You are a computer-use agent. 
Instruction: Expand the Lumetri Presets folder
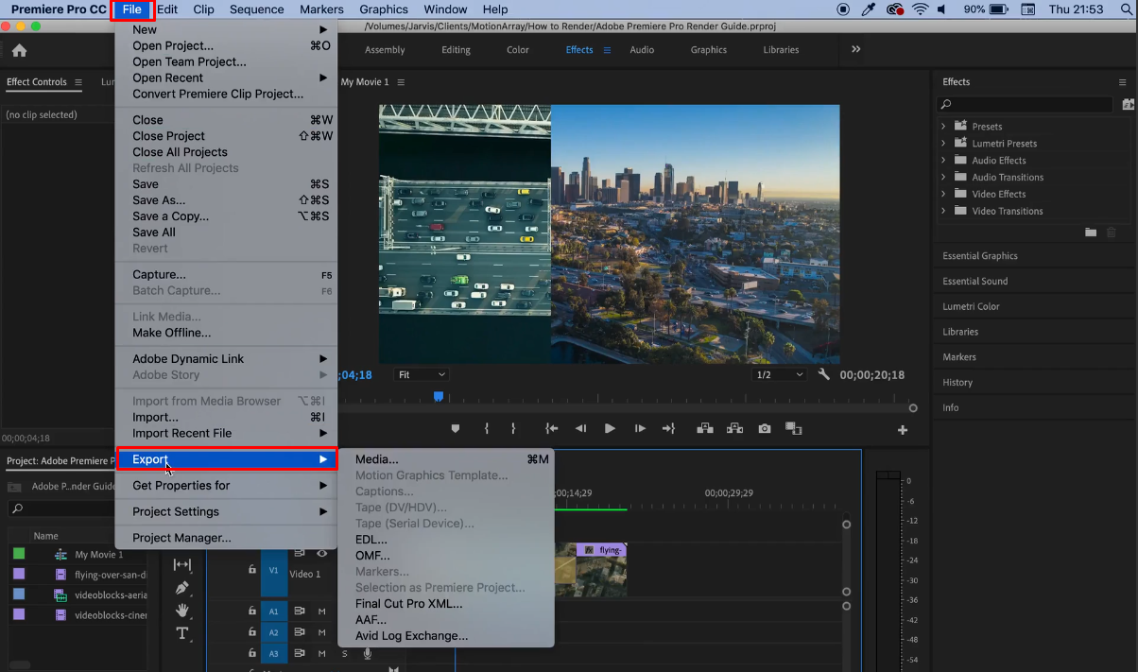(x=943, y=143)
